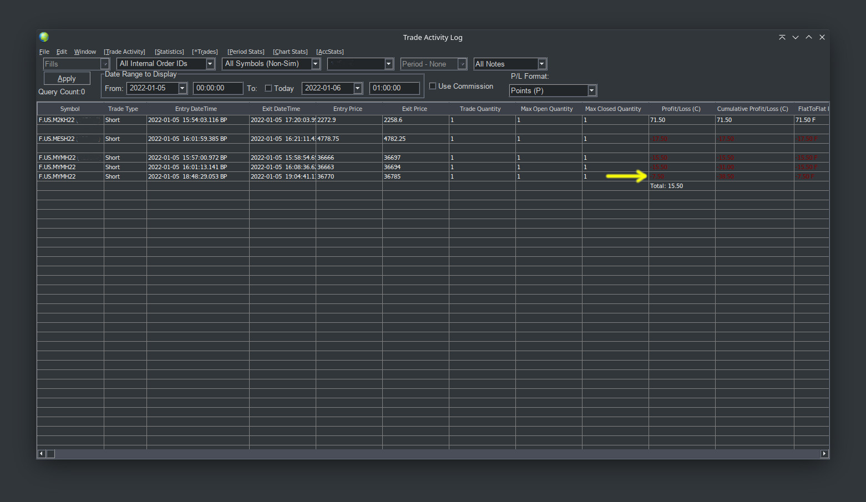Click the globe app icon in title bar

coord(44,37)
